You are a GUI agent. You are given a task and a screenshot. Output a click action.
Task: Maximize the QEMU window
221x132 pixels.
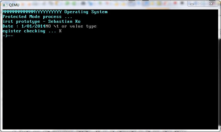pos(200,4)
